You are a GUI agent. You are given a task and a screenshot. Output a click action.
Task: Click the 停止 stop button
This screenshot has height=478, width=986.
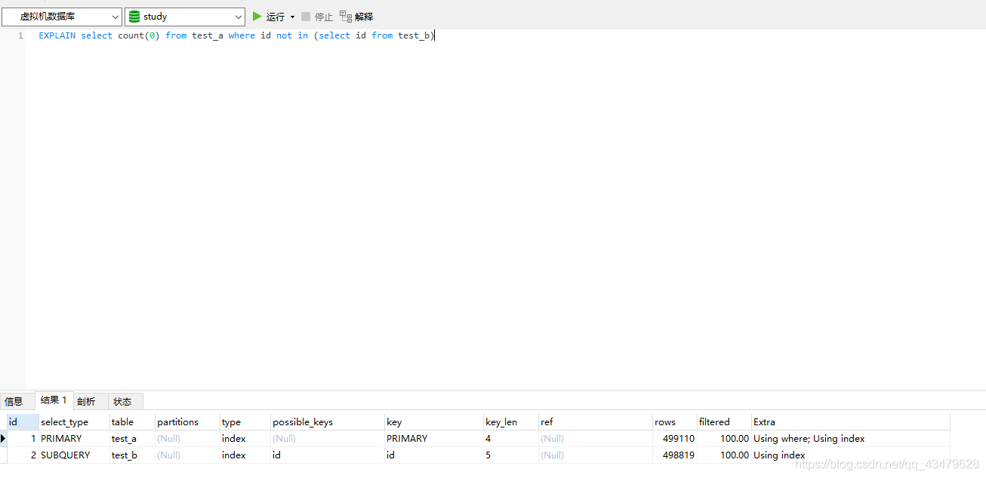pyautogui.click(x=317, y=17)
